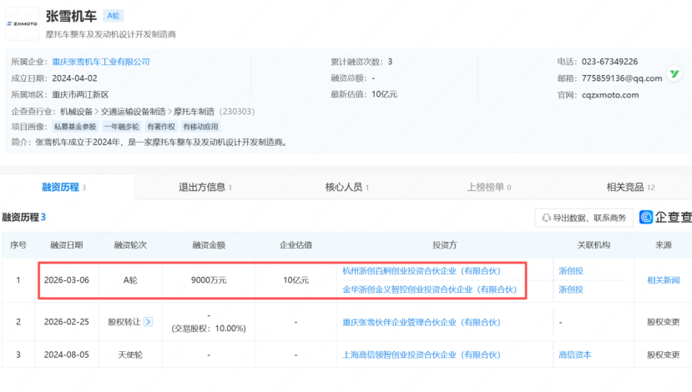692x392 pixels.
Task: Click the ZXMOTO company logo
Action: coord(21,24)
